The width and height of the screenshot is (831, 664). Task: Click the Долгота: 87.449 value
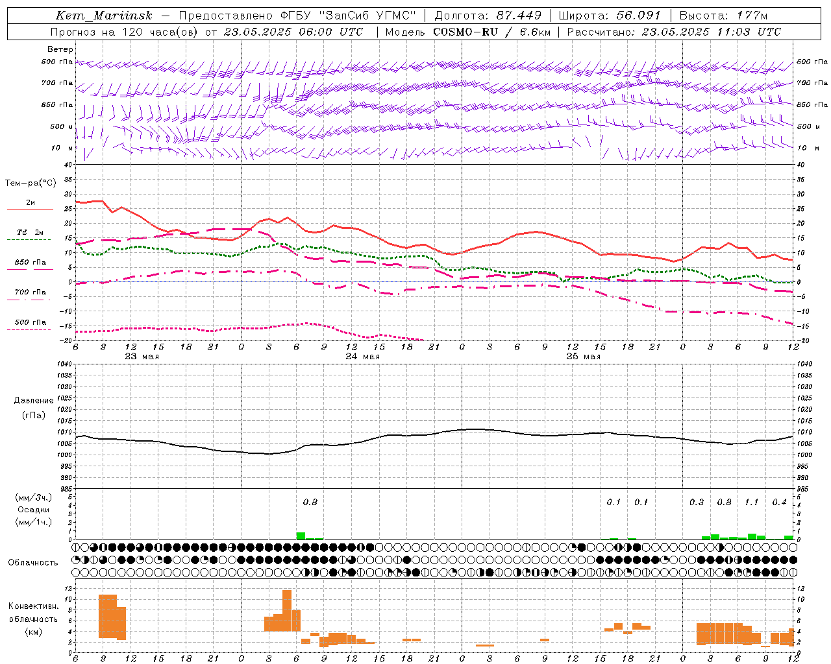click(x=488, y=16)
